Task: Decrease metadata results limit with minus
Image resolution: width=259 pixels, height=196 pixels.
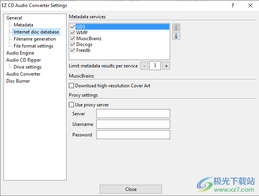Action: [x=144, y=66]
